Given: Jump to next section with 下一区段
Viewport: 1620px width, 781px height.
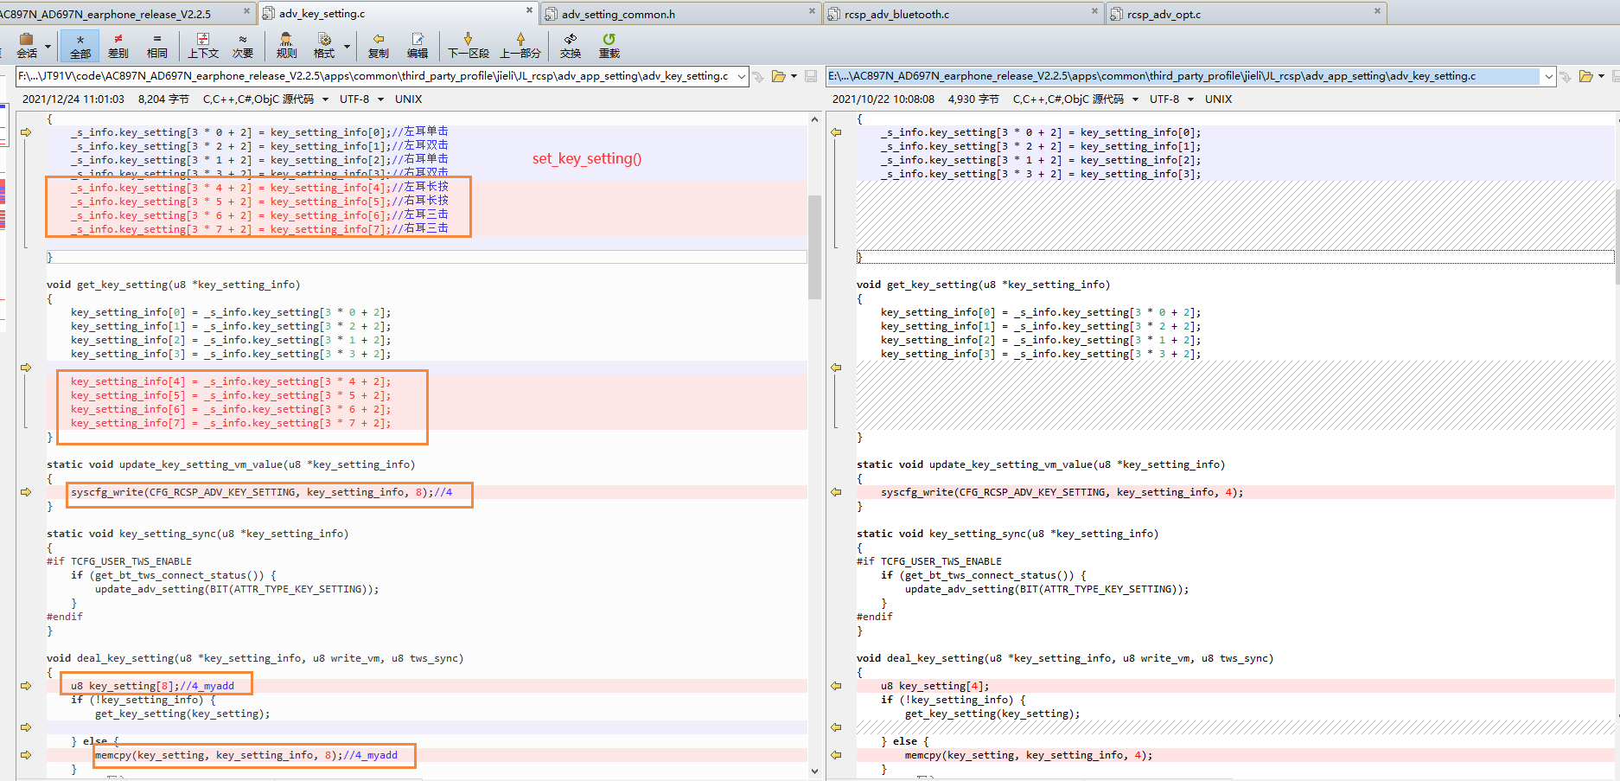Looking at the screenshot, I should coord(469,46).
